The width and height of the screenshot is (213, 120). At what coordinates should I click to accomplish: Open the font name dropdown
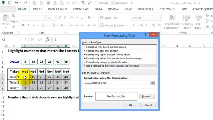45,18
